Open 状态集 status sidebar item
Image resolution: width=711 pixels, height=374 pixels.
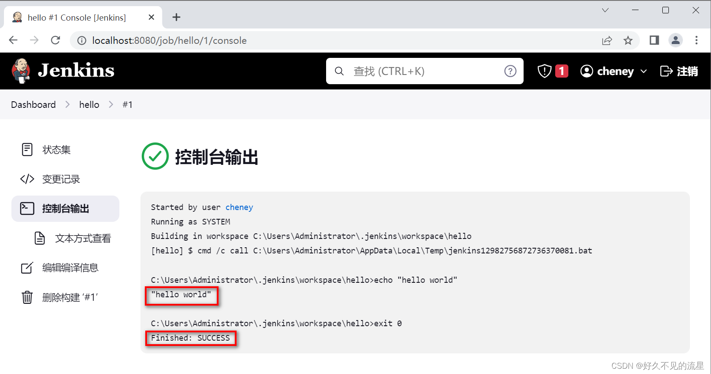(65, 150)
